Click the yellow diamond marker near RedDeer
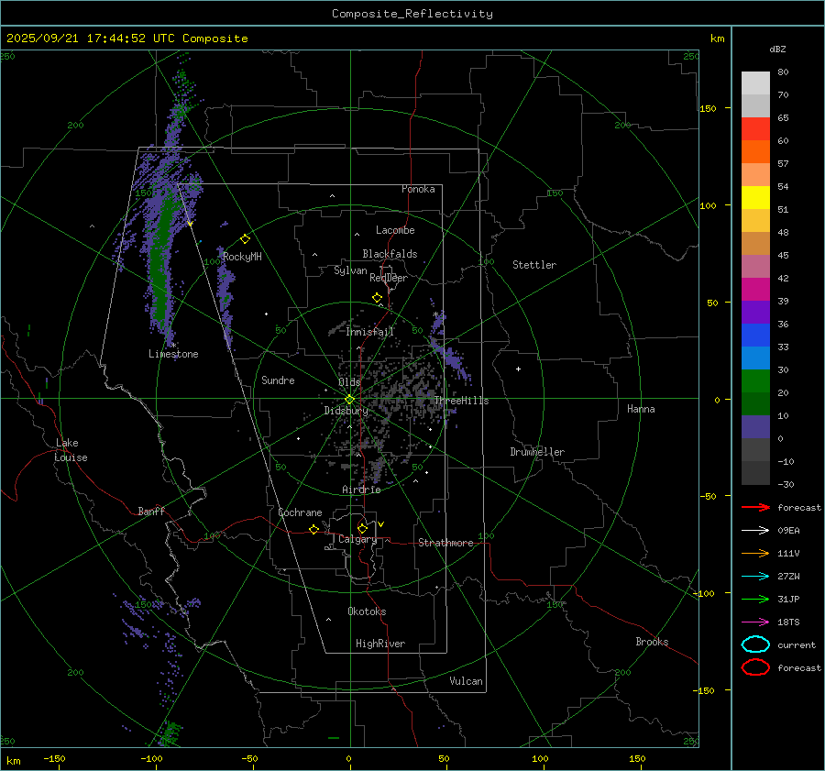Image resolution: width=825 pixels, height=771 pixels. [x=377, y=298]
